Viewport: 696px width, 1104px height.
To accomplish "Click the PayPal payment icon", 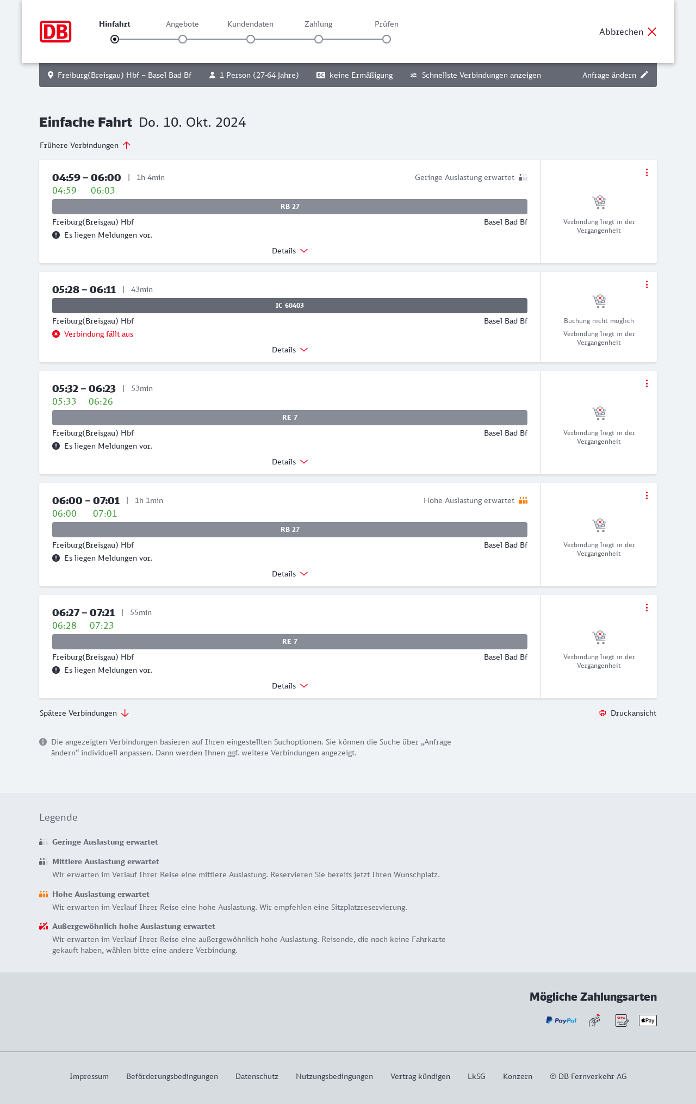I will click(561, 1020).
